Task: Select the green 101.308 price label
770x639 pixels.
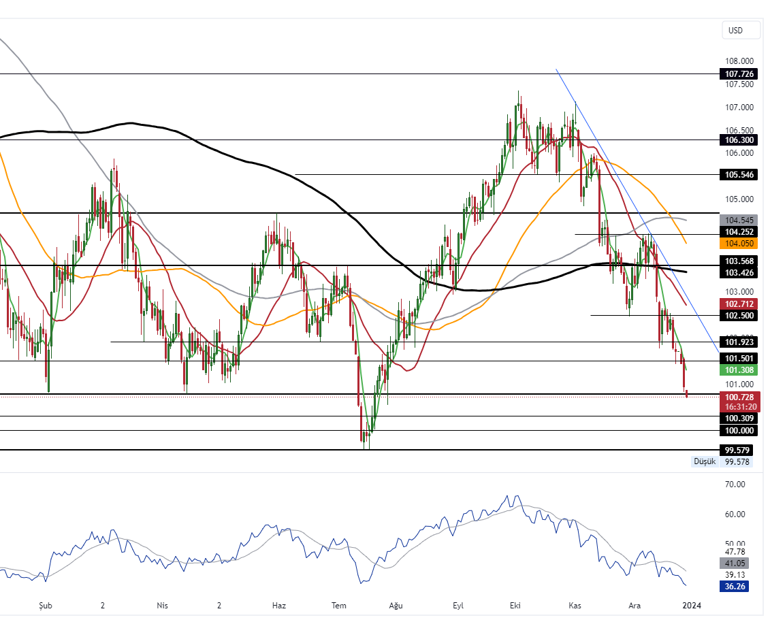Action: pos(739,370)
